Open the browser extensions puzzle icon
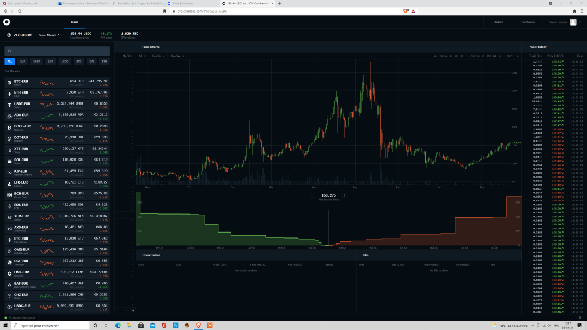This screenshot has height=330, width=587. tap(574, 11)
